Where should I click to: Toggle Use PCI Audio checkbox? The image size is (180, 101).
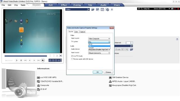click(72, 56)
